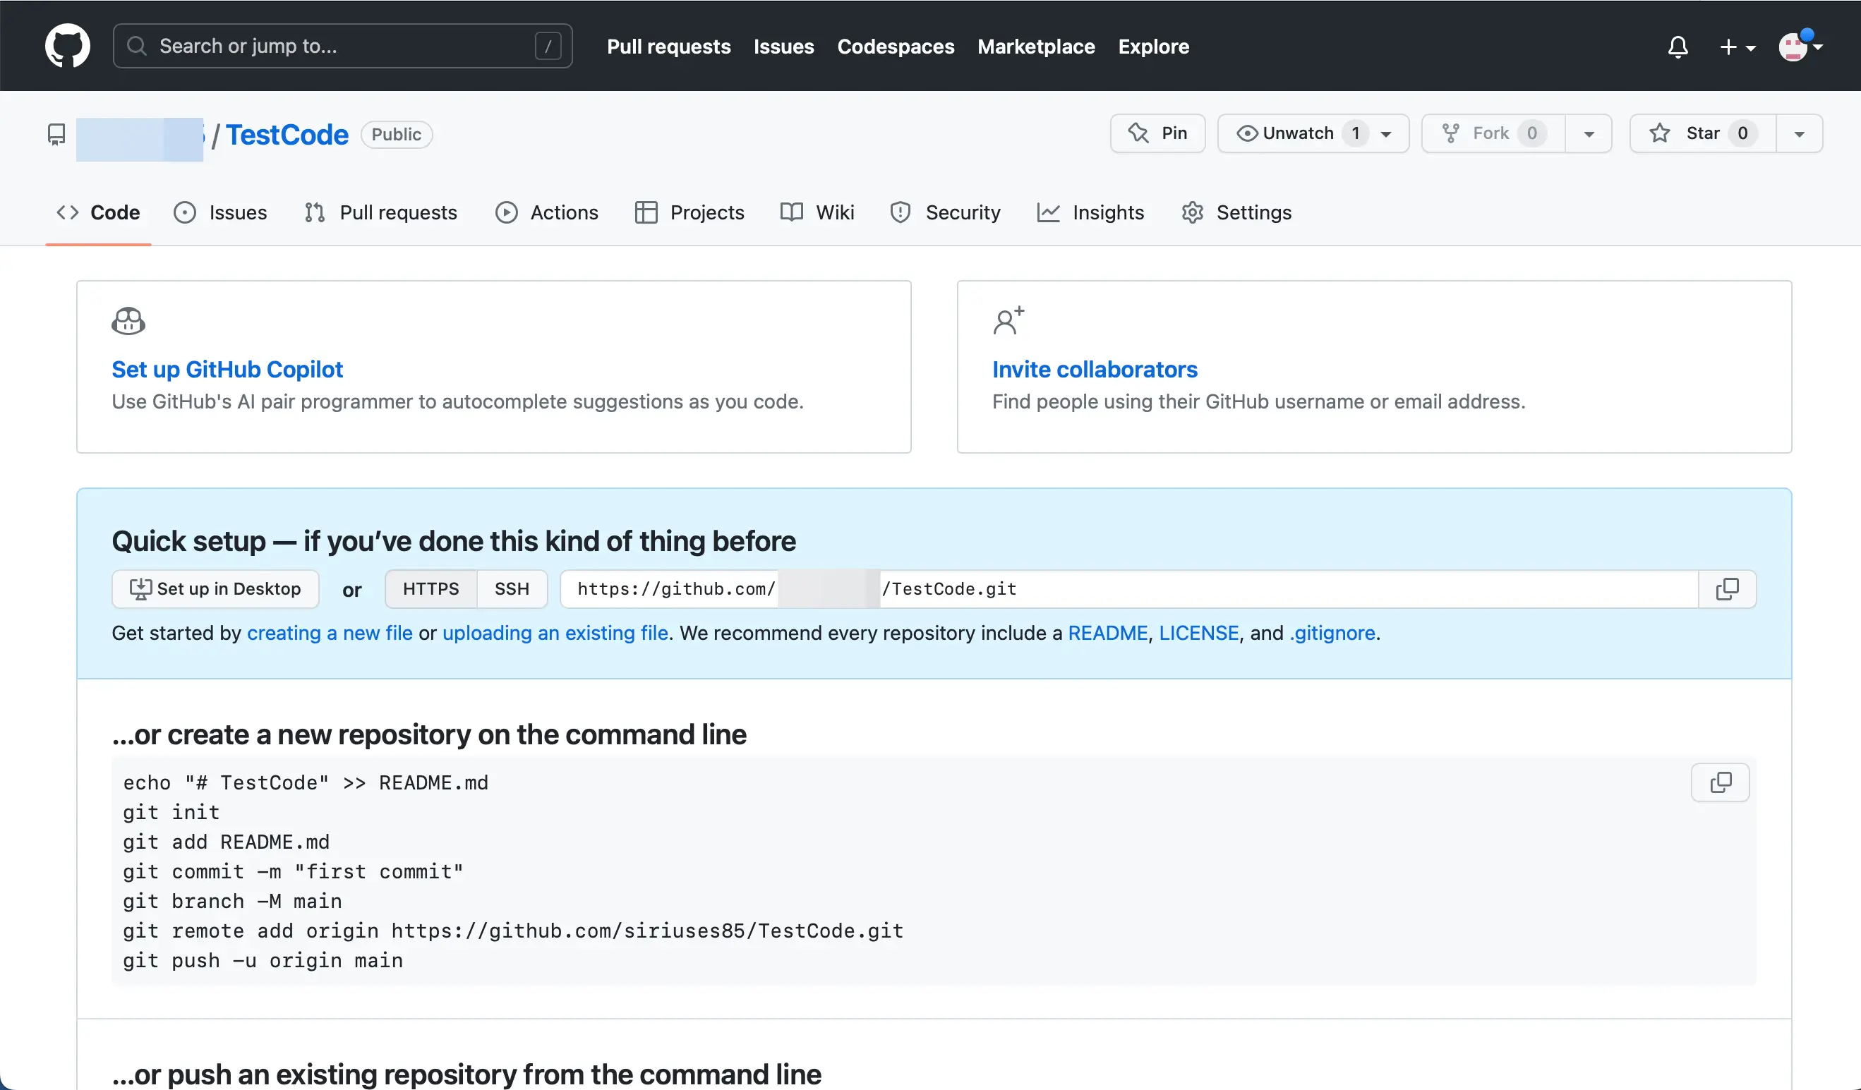Click the copy icon next to the repository URL

point(1728,588)
